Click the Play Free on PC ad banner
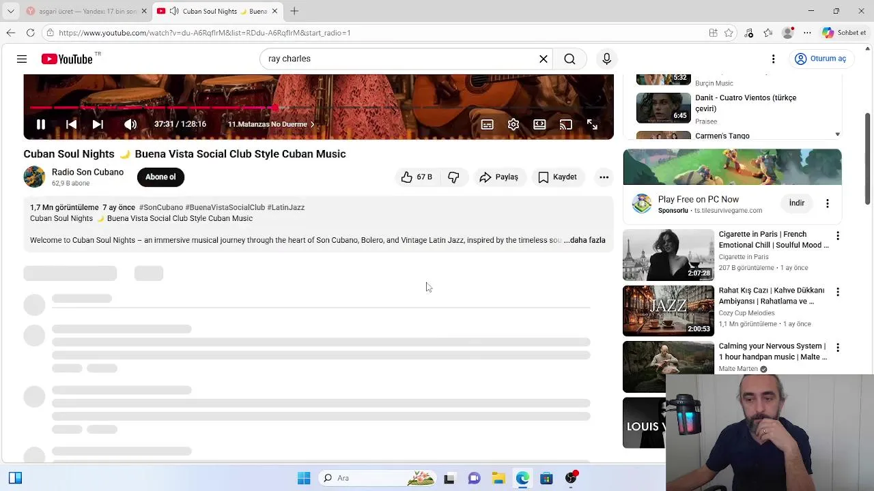 732,167
